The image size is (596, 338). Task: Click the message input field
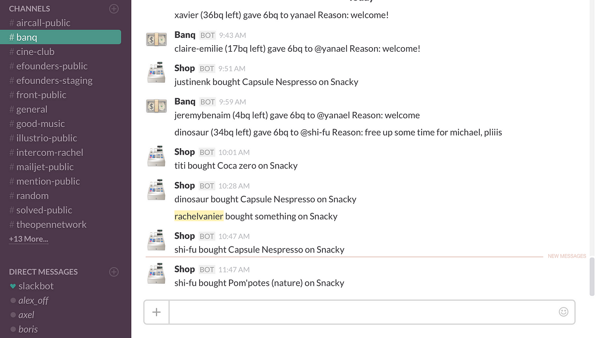click(x=363, y=312)
